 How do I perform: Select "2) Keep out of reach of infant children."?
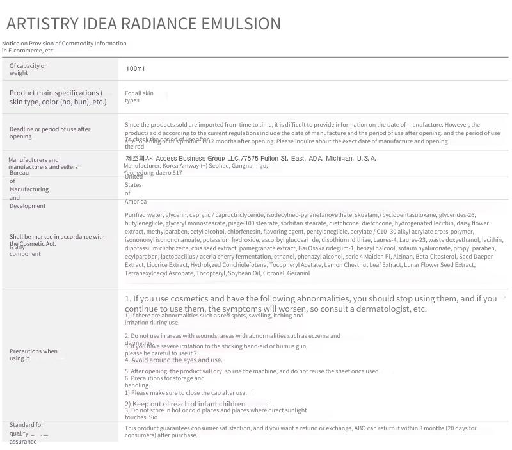[186, 404]
